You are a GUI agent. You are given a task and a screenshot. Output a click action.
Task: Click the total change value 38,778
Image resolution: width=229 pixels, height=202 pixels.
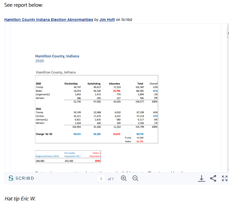click(140, 134)
